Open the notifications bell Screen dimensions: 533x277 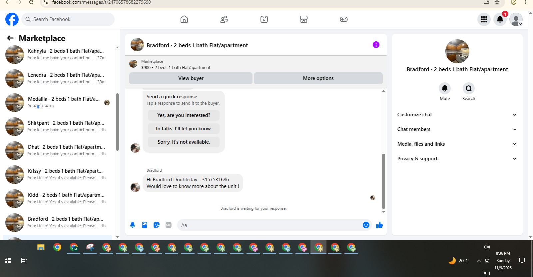click(x=500, y=19)
